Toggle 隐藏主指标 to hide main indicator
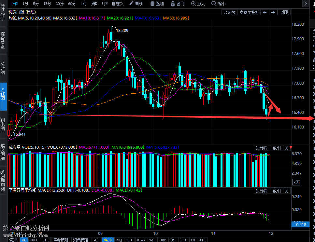315x242 pixels. coord(249,12)
